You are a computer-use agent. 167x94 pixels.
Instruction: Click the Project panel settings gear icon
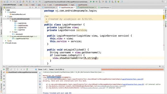(36, 8)
